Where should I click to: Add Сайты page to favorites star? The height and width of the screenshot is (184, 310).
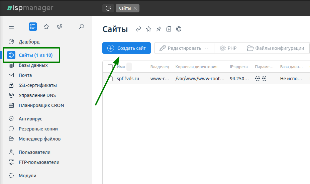[149, 29]
